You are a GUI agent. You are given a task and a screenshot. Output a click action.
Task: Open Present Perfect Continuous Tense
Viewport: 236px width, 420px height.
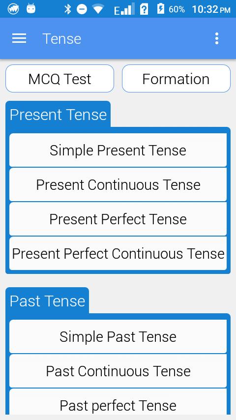tap(118, 253)
